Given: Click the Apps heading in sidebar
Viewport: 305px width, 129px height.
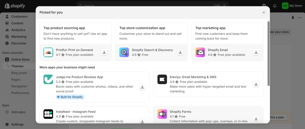Looking at the screenshot, I should tap(5, 105).
